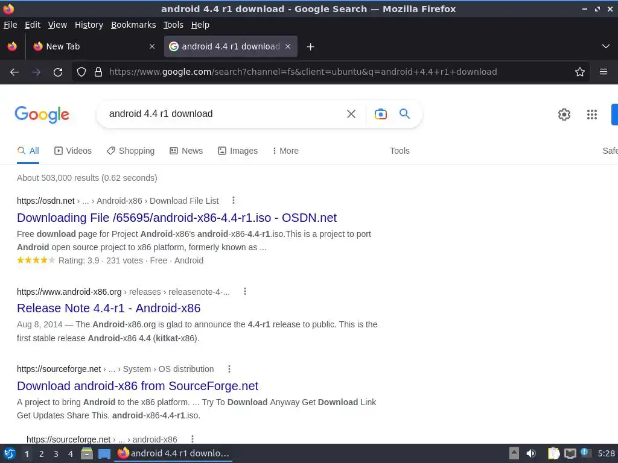Open the History menu
This screenshot has width=618, height=463.
tap(89, 25)
